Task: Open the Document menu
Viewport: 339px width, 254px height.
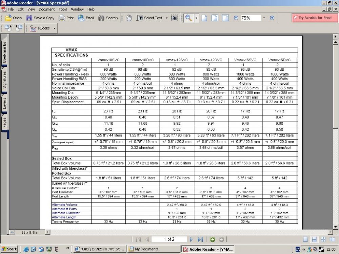Action: pyautogui.click(x=47, y=9)
